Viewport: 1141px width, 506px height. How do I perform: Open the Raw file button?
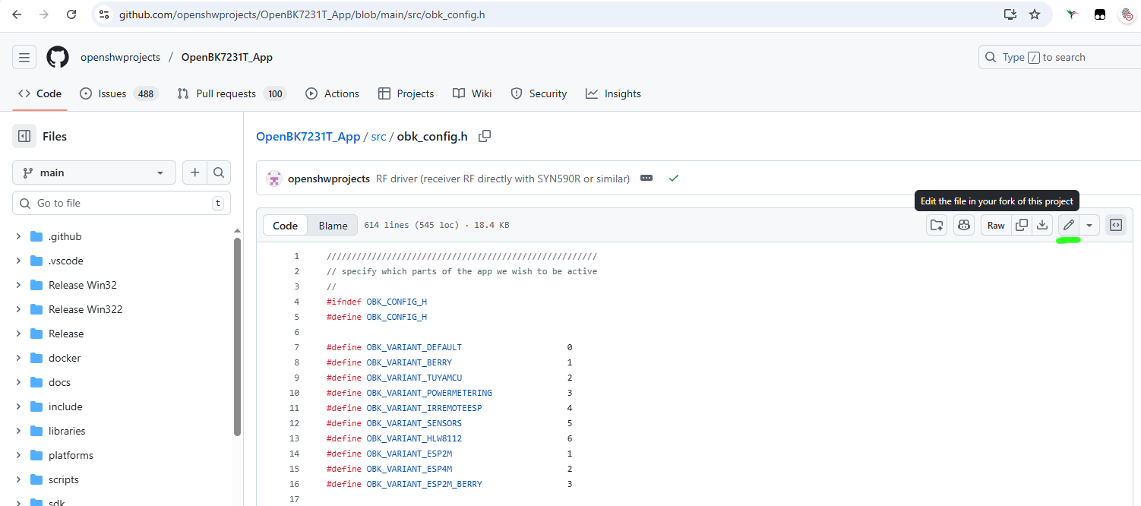[996, 225]
